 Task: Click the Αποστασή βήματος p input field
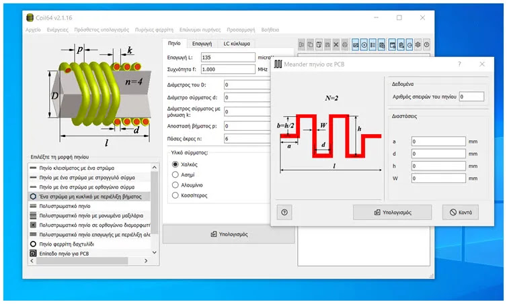point(247,126)
